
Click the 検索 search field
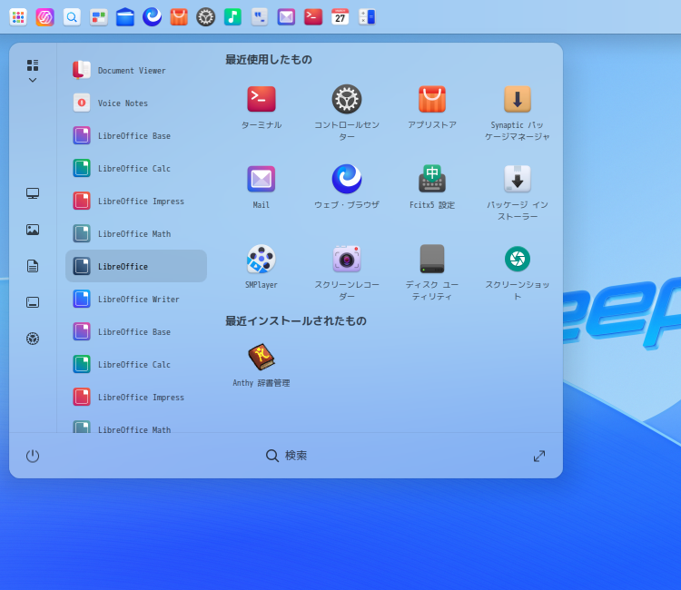pyautogui.click(x=286, y=456)
